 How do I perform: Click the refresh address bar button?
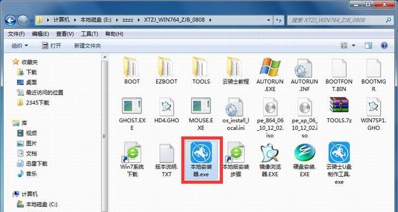[x=279, y=20]
